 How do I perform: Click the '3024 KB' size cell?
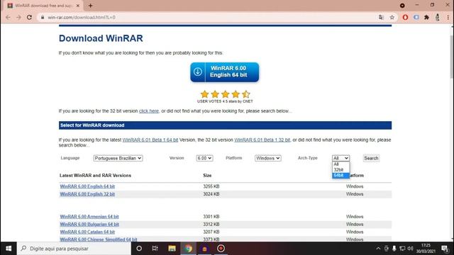coord(211,194)
